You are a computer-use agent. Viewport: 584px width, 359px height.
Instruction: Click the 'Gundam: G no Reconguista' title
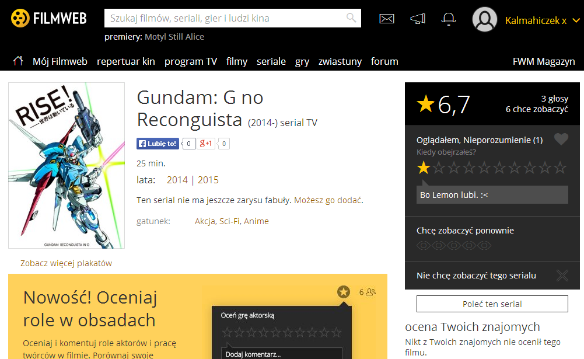pyautogui.click(x=200, y=109)
